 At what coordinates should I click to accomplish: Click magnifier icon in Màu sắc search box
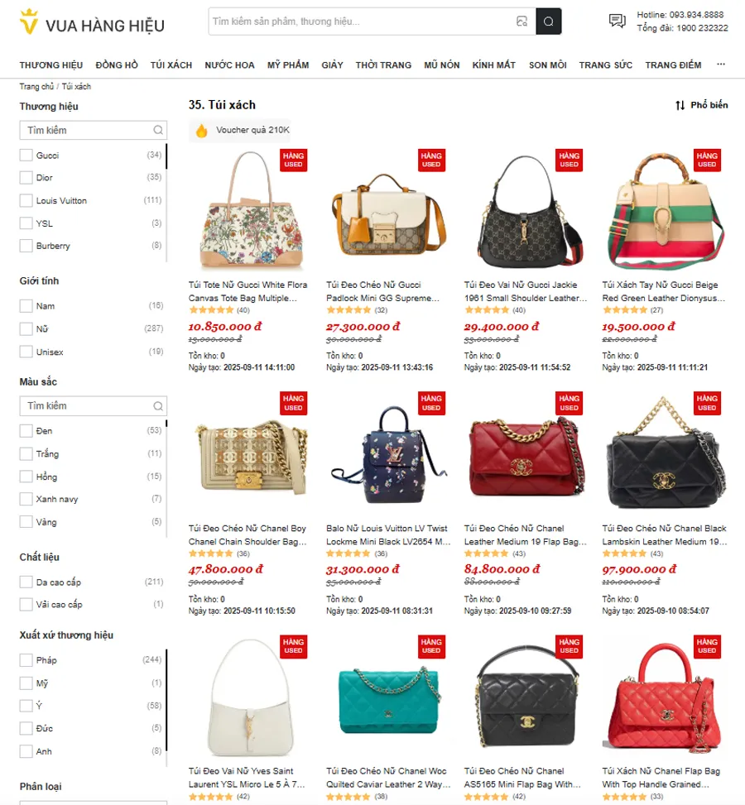click(x=158, y=406)
